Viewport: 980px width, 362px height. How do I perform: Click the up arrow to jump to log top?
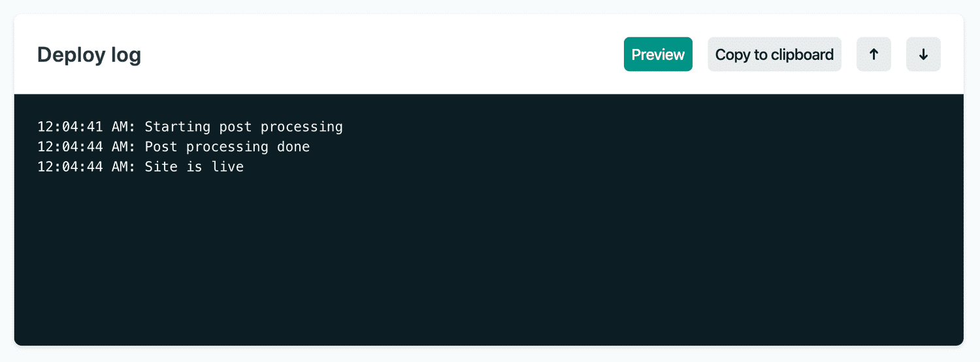[874, 54]
